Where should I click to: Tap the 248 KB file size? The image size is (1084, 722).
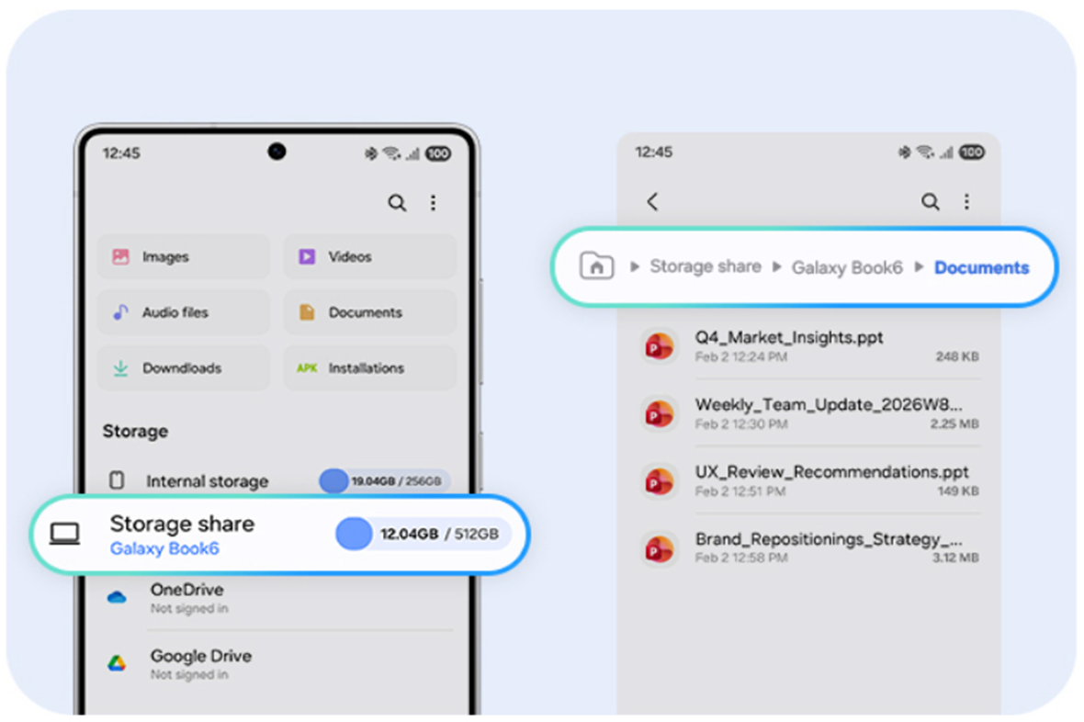click(x=957, y=356)
